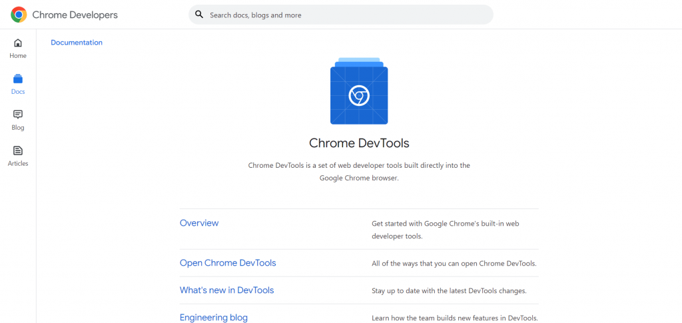The height and width of the screenshot is (323, 682).
Task: Click the Chrome logo icon
Action: (19, 15)
